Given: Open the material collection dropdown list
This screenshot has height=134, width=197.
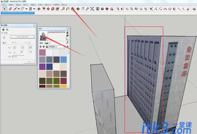Looking at the screenshot, I should [57, 47].
